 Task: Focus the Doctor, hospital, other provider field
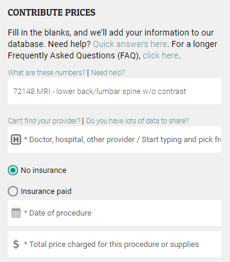pos(114,140)
